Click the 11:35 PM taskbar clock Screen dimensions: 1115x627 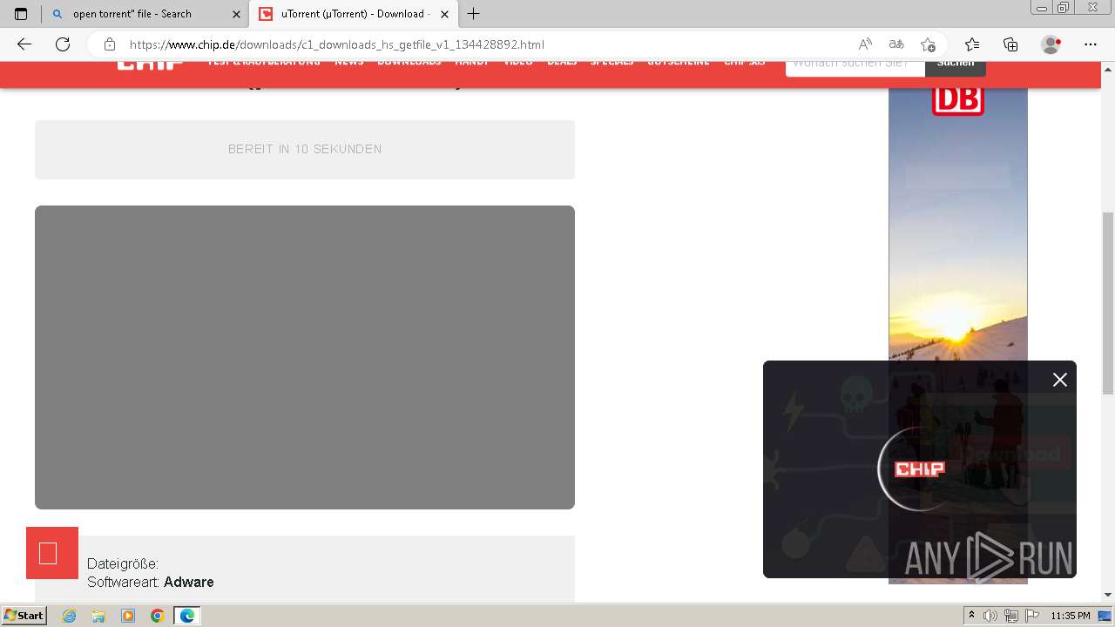(1071, 616)
